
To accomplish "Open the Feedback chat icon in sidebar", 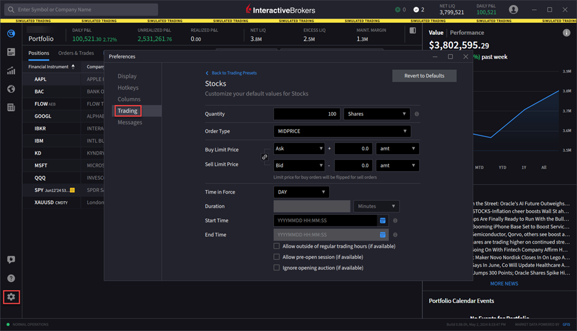I will (x=11, y=259).
